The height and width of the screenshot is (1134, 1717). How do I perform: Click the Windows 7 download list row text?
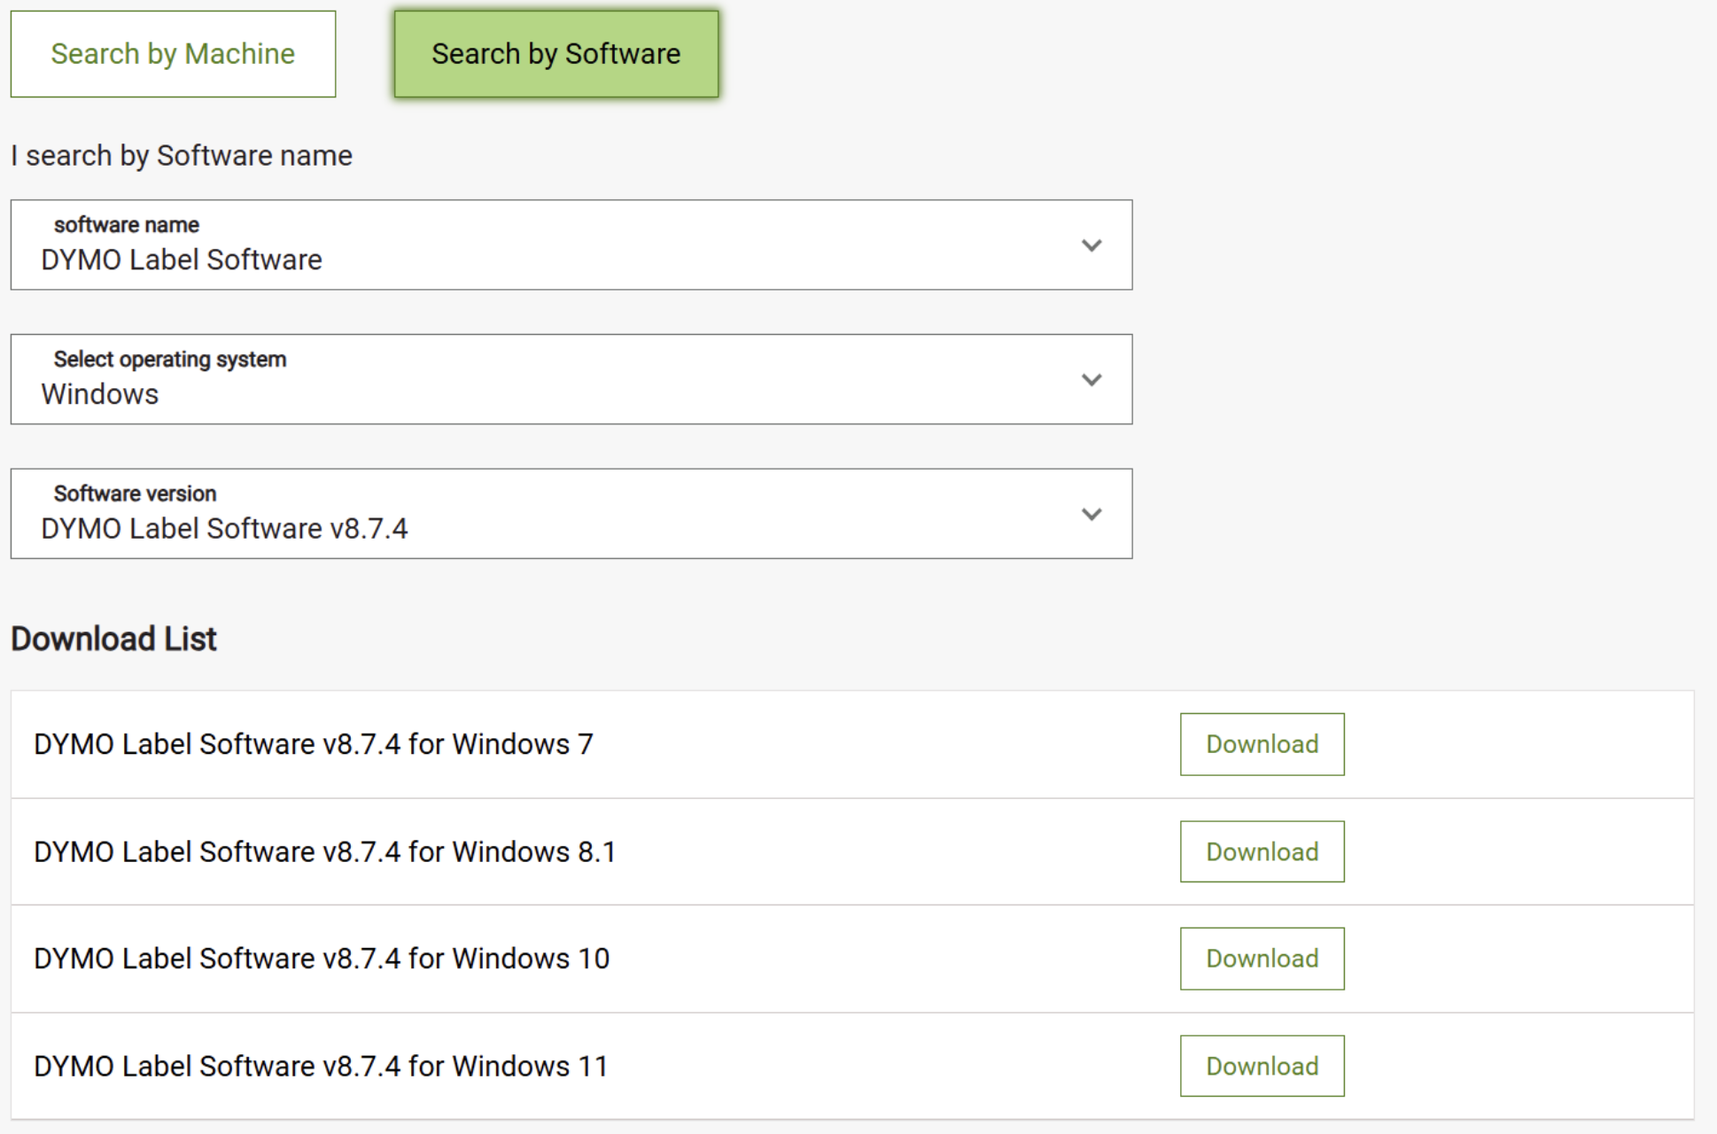[313, 744]
